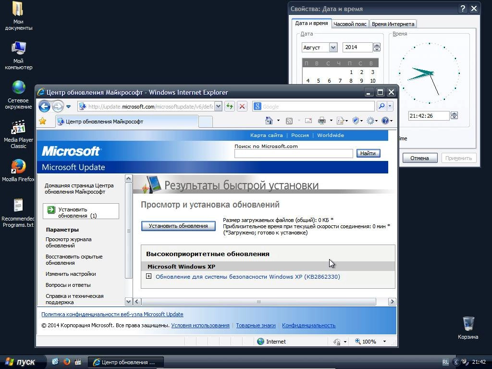Select the Центр обновления Майкрософт tab
Screen dimensions: 492x369
(127, 122)
